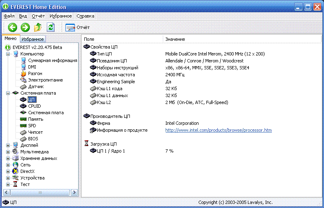Viewport: 324px width, 208px height.
Task: Select the Engineering Sample row
Action: point(201,82)
